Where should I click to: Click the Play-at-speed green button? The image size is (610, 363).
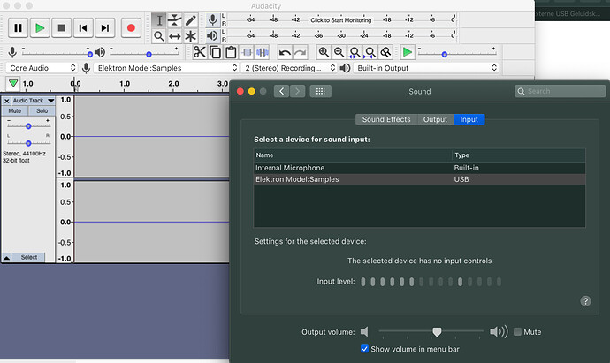click(408, 52)
